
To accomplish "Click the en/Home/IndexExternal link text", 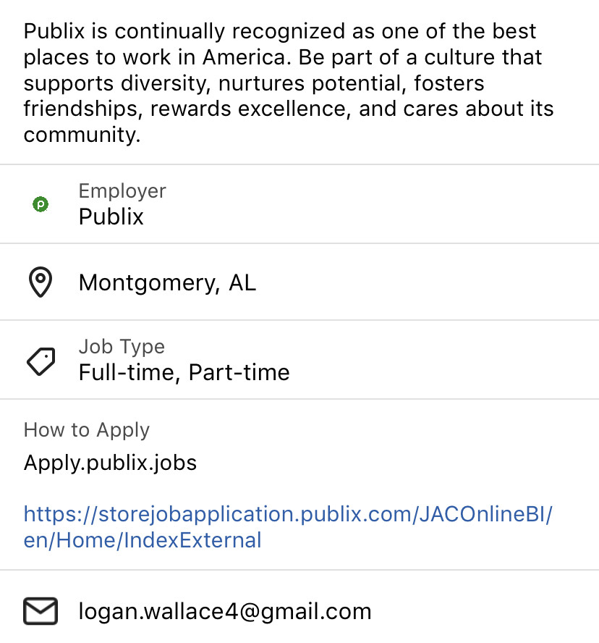I will [143, 540].
